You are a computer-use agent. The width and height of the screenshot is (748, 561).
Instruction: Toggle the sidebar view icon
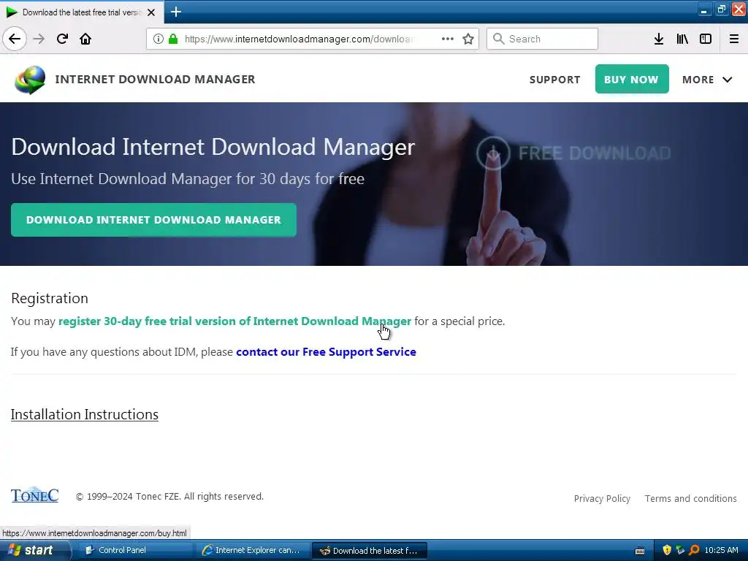706,39
